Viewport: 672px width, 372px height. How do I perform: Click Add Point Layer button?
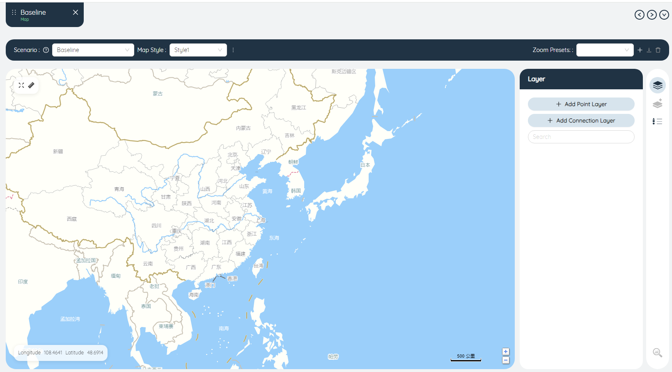coord(581,104)
